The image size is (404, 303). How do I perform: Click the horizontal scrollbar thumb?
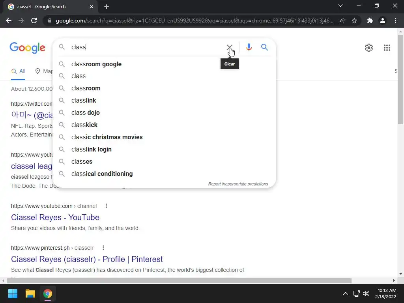coord(179,281)
